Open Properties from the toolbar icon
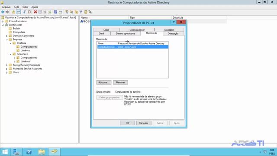 (x=40, y=12)
